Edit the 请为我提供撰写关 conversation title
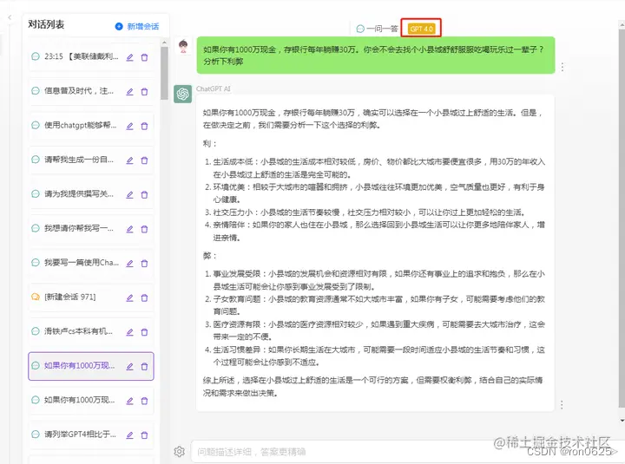Viewport: 625px width, 464px height. pyautogui.click(x=129, y=194)
